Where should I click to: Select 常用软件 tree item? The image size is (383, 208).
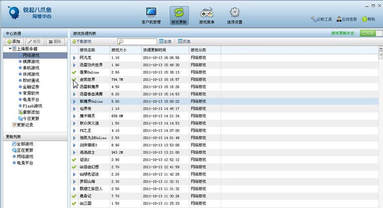pyautogui.click(x=31, y=93)
